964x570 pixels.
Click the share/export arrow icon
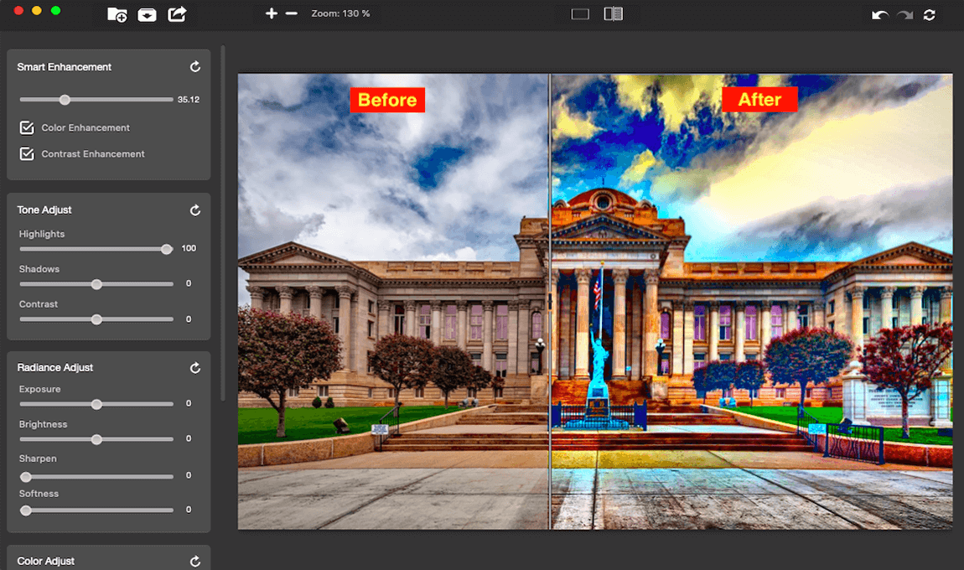tap(177, 13)
